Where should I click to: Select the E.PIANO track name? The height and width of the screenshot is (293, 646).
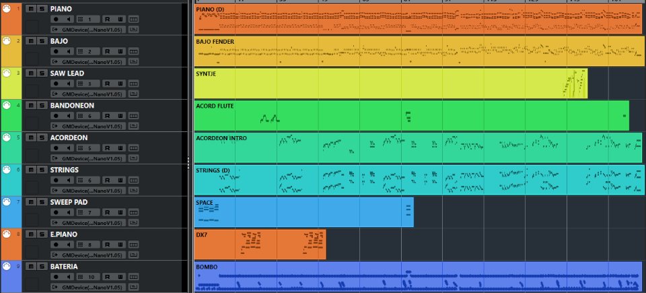(64, 234)
